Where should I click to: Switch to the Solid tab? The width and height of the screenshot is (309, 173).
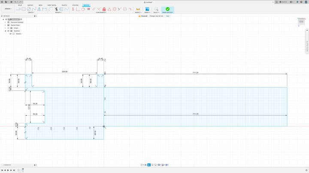click(x=20, y=5)
